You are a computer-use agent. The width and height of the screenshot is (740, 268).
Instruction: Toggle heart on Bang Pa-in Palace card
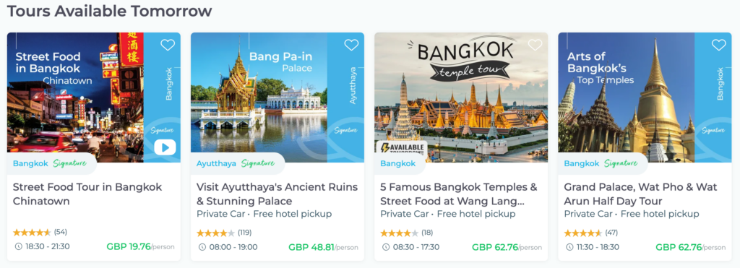click(351, 45)
